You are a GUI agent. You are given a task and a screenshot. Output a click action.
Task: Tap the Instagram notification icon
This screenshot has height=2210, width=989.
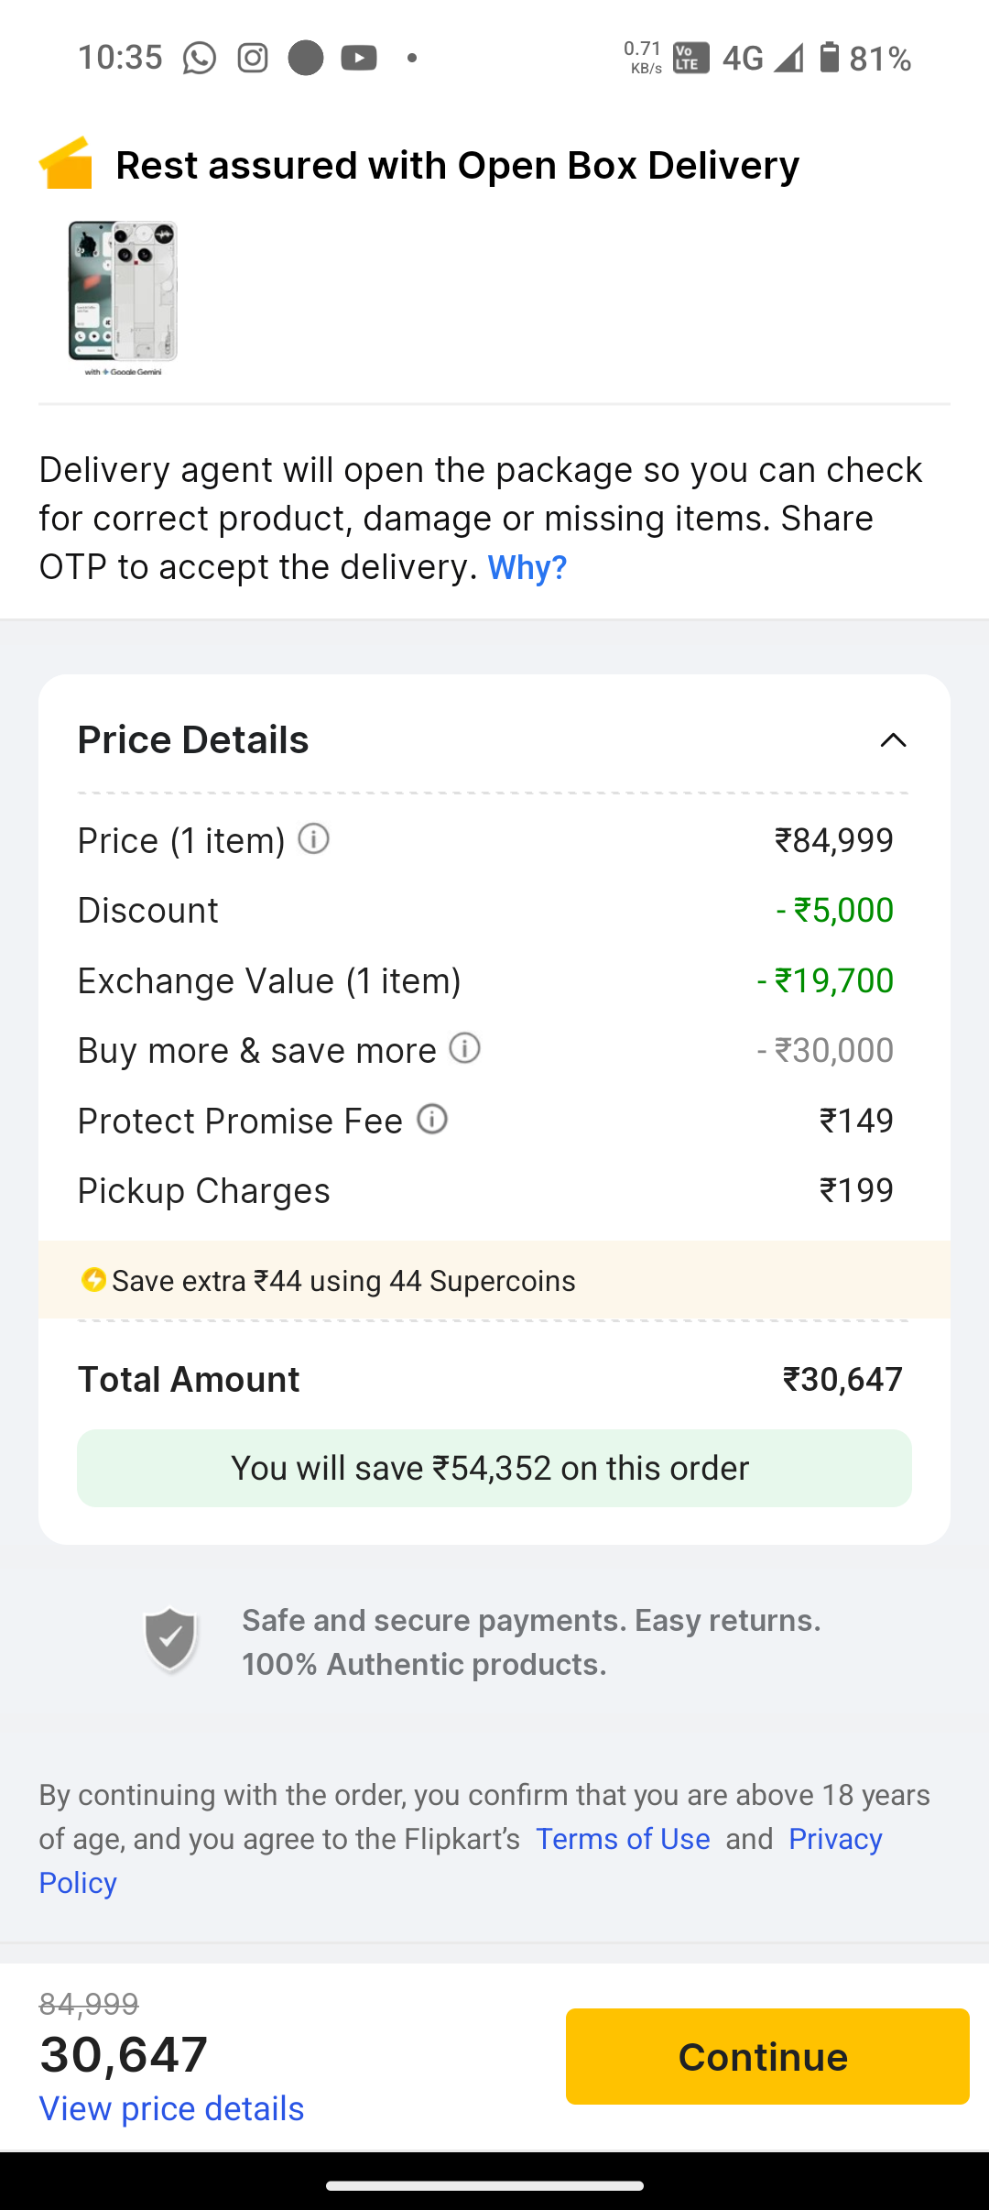click(253, 58)
